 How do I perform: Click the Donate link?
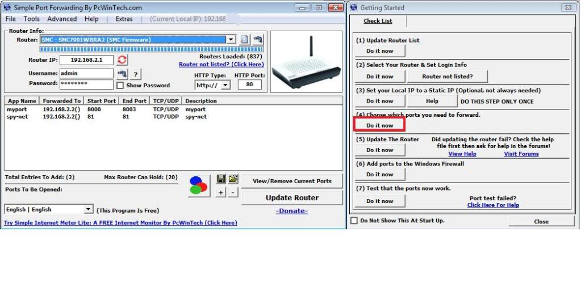pos(291,211)
